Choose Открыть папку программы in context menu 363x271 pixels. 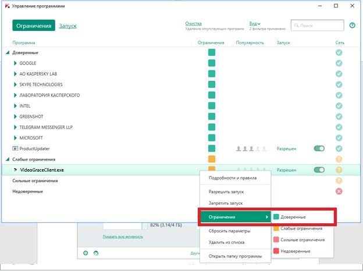235,256
